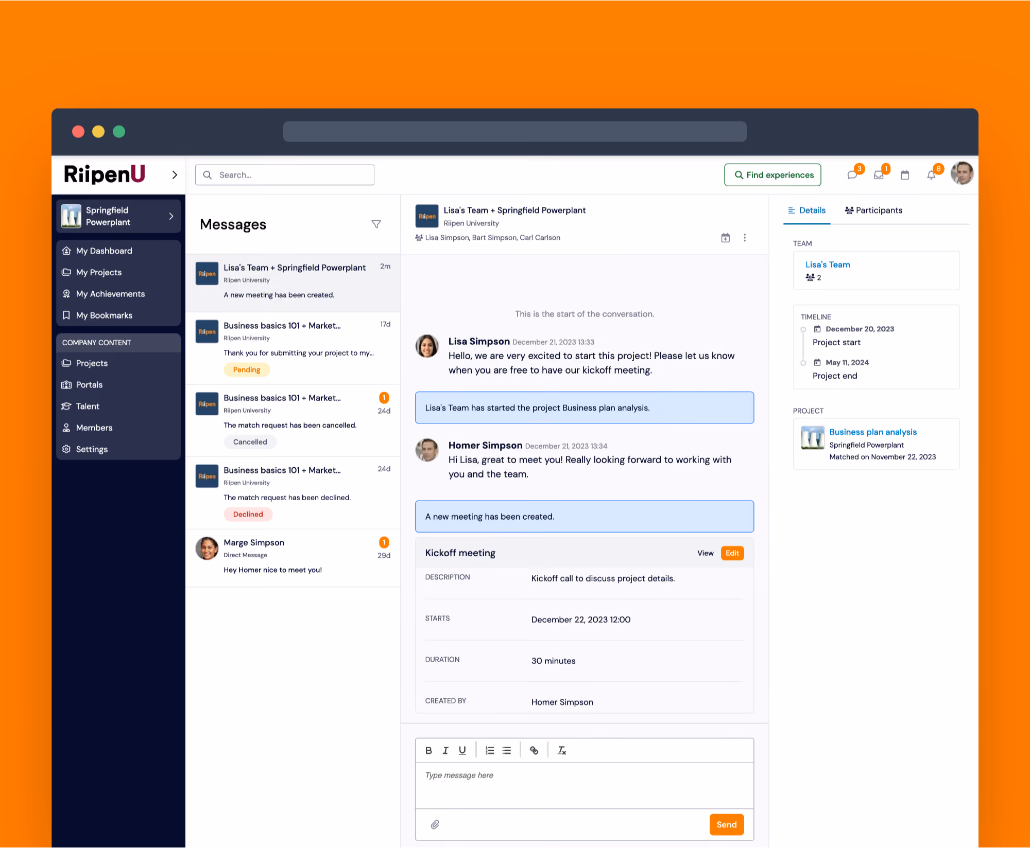
Task: Click the Pending status badge
Action: tap(247, 369)
